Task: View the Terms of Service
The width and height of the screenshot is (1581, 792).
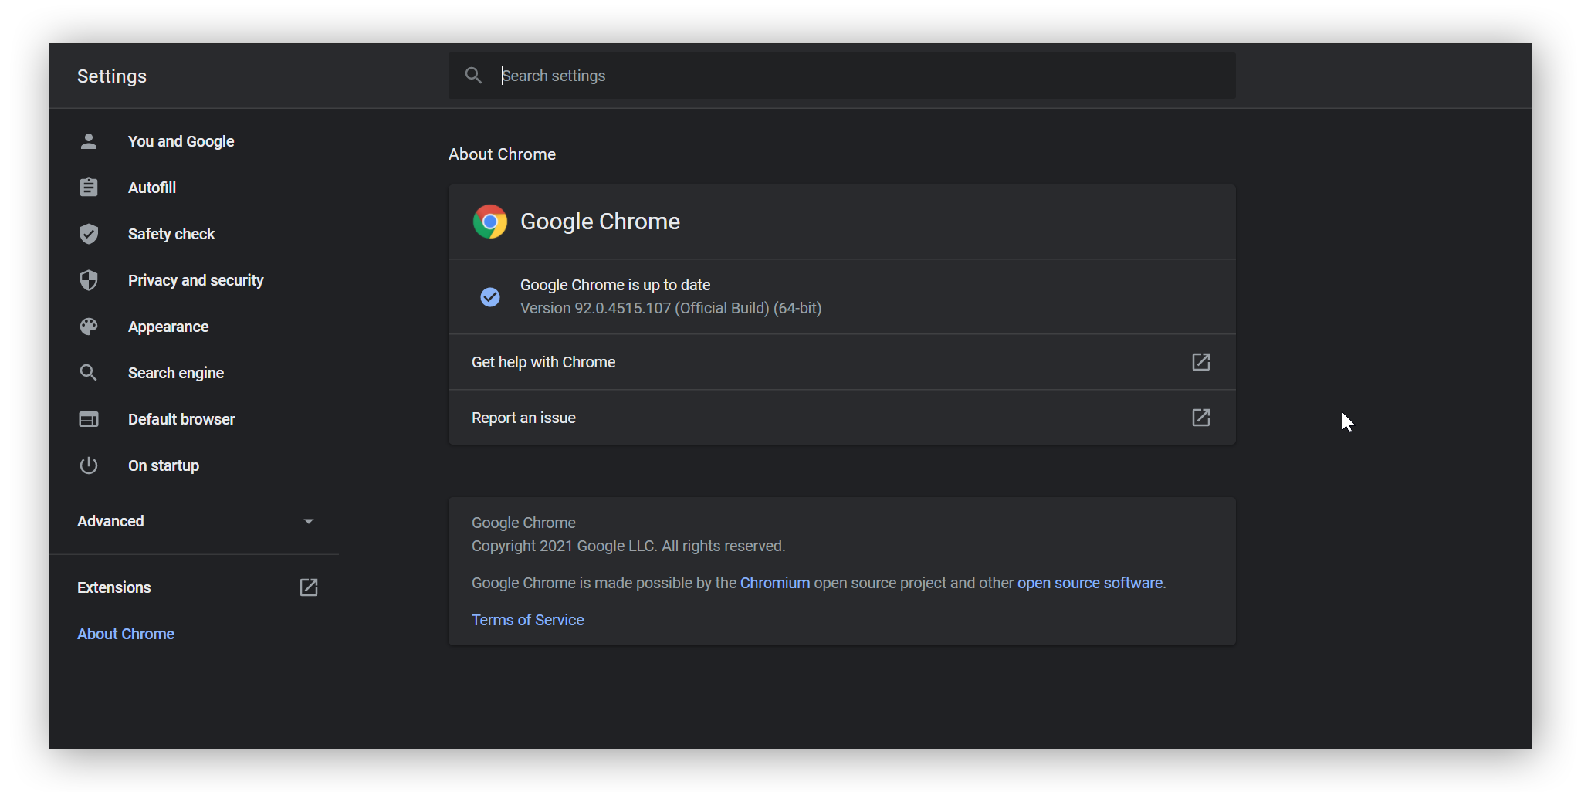Action: [x=527, y=619]
